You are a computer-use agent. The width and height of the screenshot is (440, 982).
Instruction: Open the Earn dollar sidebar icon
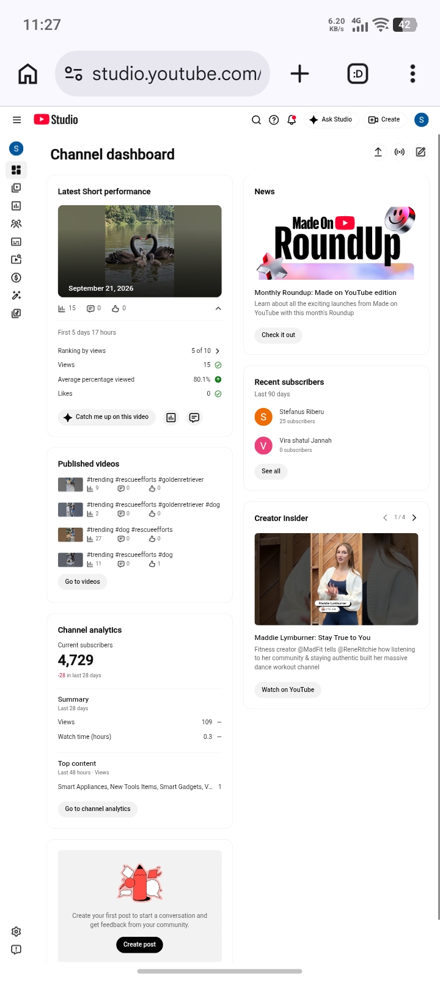[x=16, y=278]
